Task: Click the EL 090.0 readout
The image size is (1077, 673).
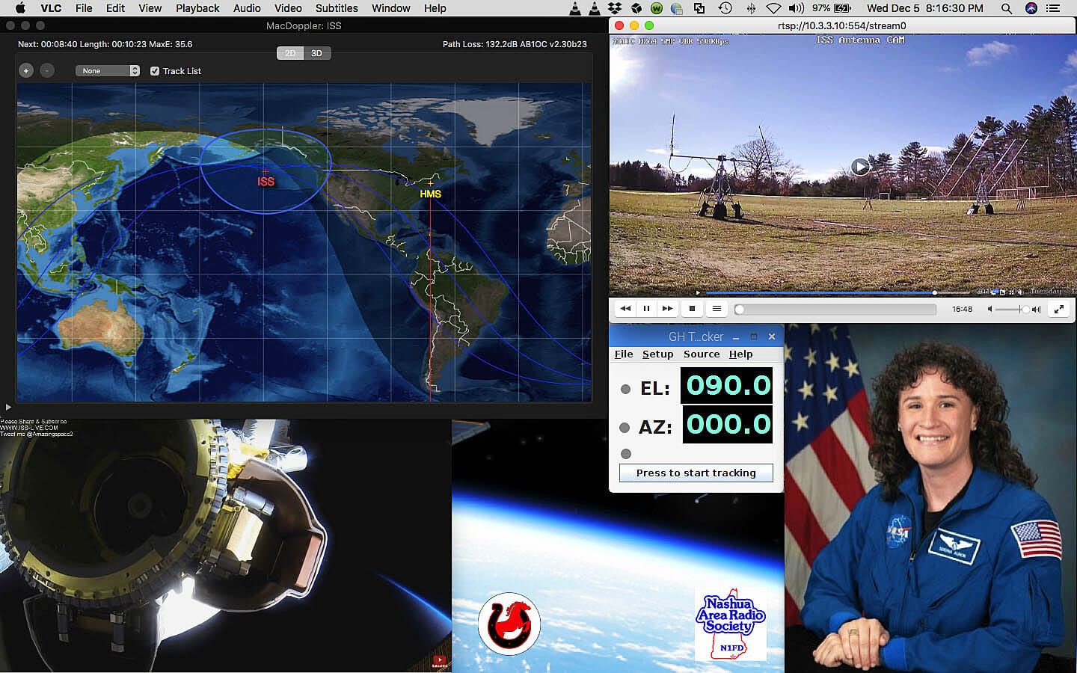Action: coord(727,385)
